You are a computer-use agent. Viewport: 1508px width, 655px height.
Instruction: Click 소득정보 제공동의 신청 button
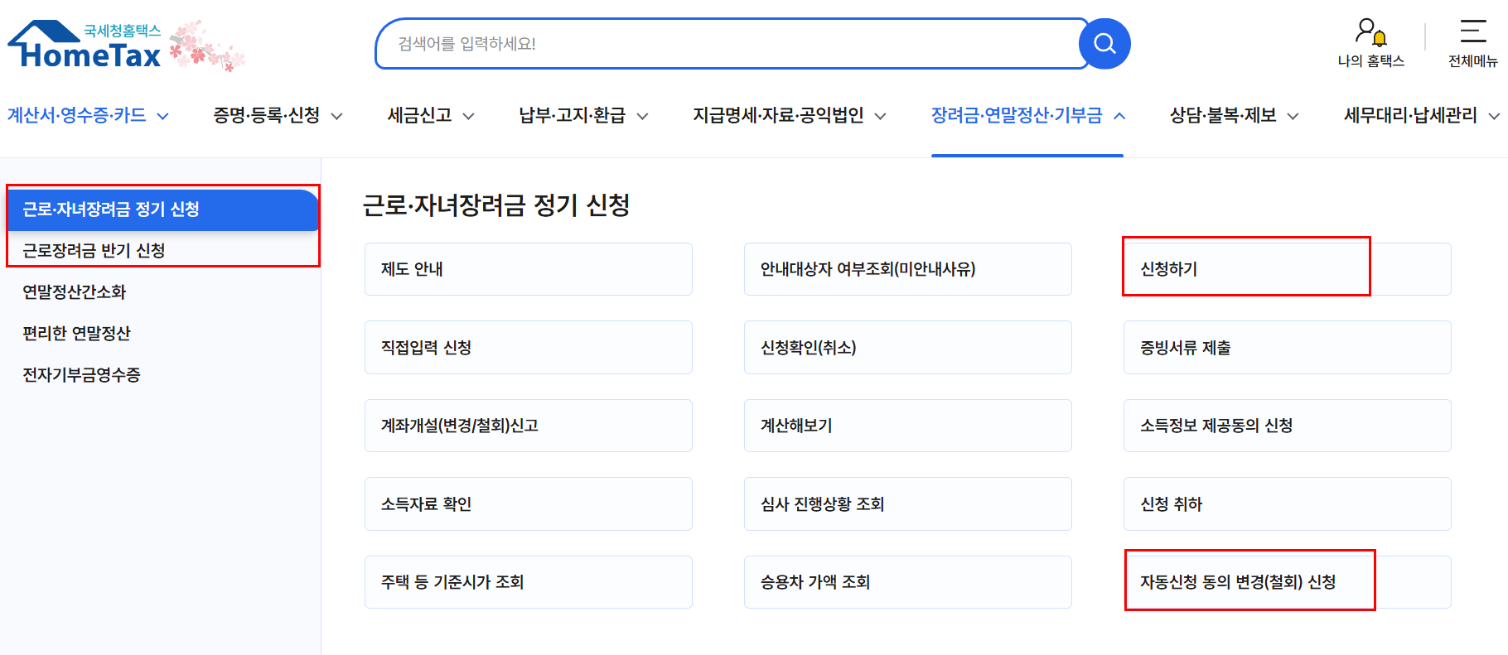tap(1288, 426)
